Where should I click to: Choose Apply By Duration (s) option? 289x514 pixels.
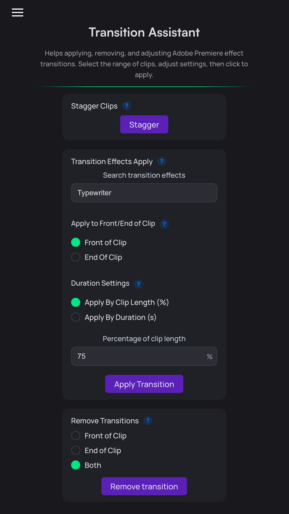tap(76, 317)
